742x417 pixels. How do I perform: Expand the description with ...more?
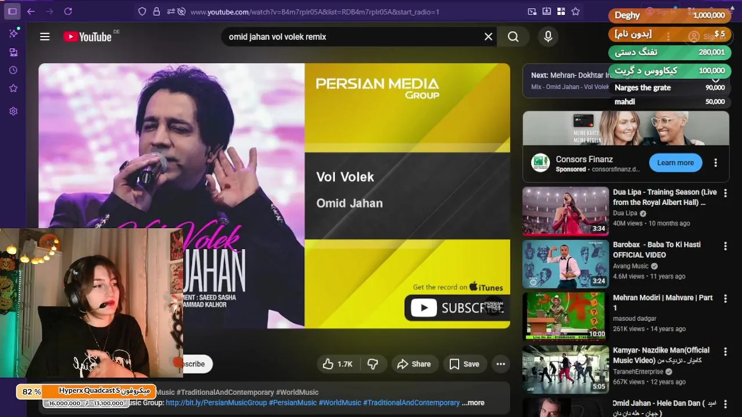pyautogui.click(x=473, y=403)
